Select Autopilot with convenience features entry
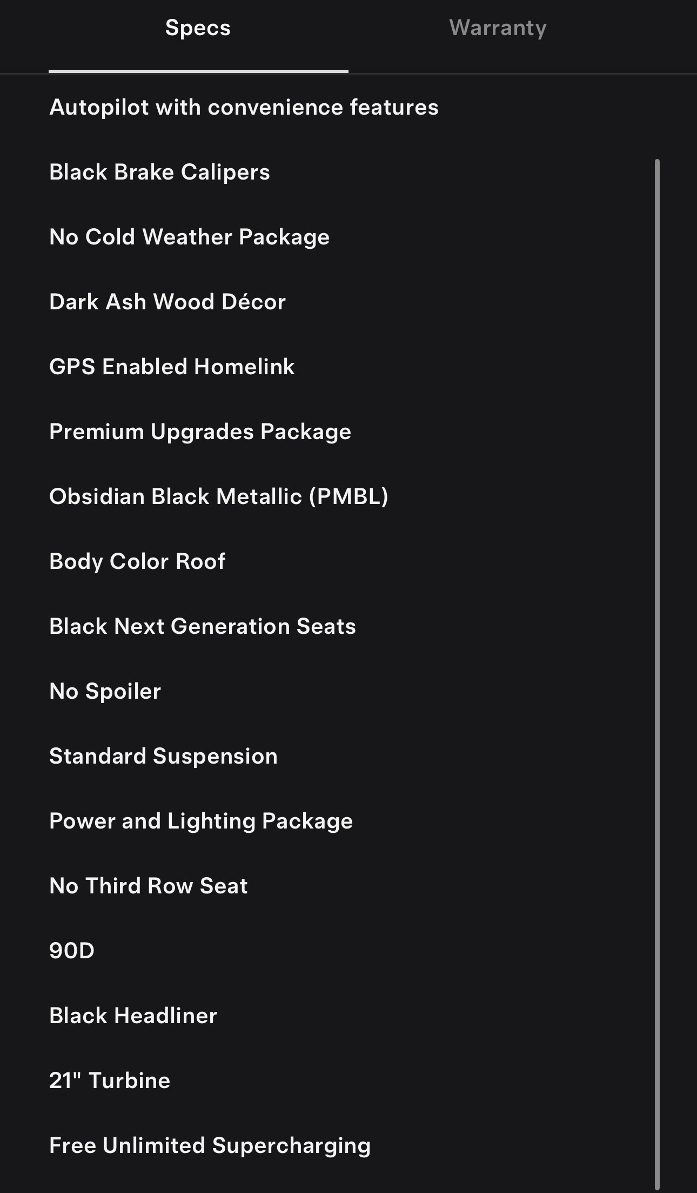Screen dimensions: 697x1193 (244, 107)
